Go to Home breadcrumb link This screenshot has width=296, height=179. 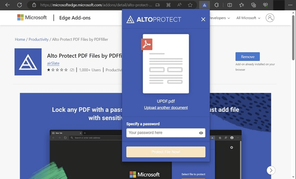tap(20, 39)
